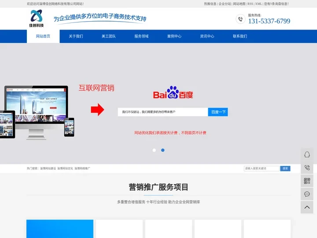This screenshot has height=238, width=317.
Task: Click the red 网站优化我们承诺按天计费 text
Action: [x=170, y=133]
